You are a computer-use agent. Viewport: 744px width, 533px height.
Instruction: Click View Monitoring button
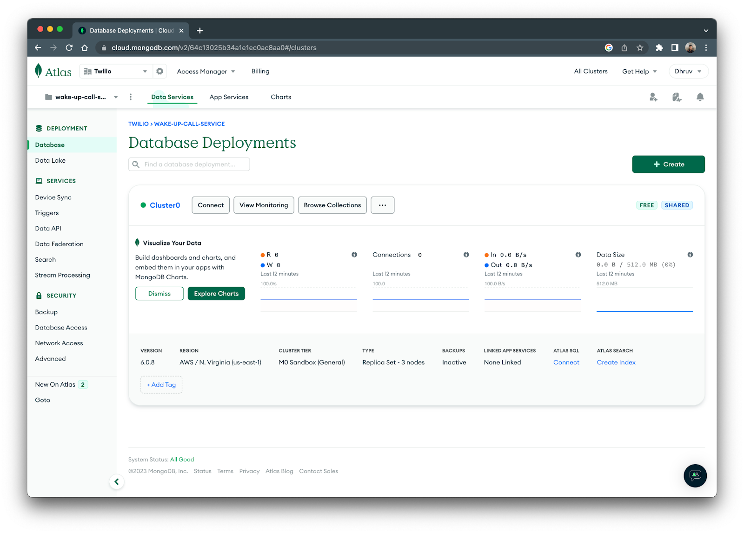pyautogui.click(x=264, y=205)
